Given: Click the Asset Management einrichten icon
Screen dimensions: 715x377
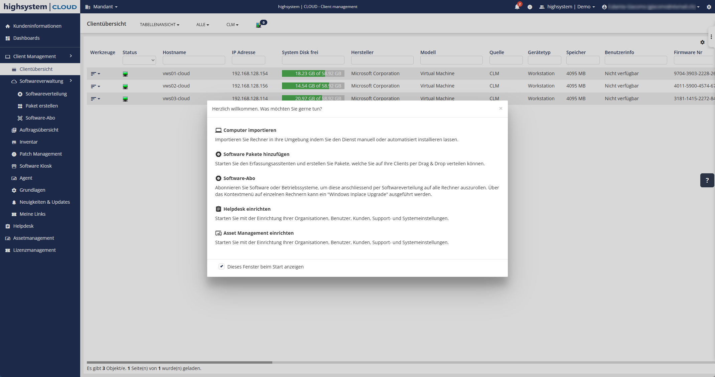Looking at the screenshot, I should pyautogui.click(x=219, y=233).
